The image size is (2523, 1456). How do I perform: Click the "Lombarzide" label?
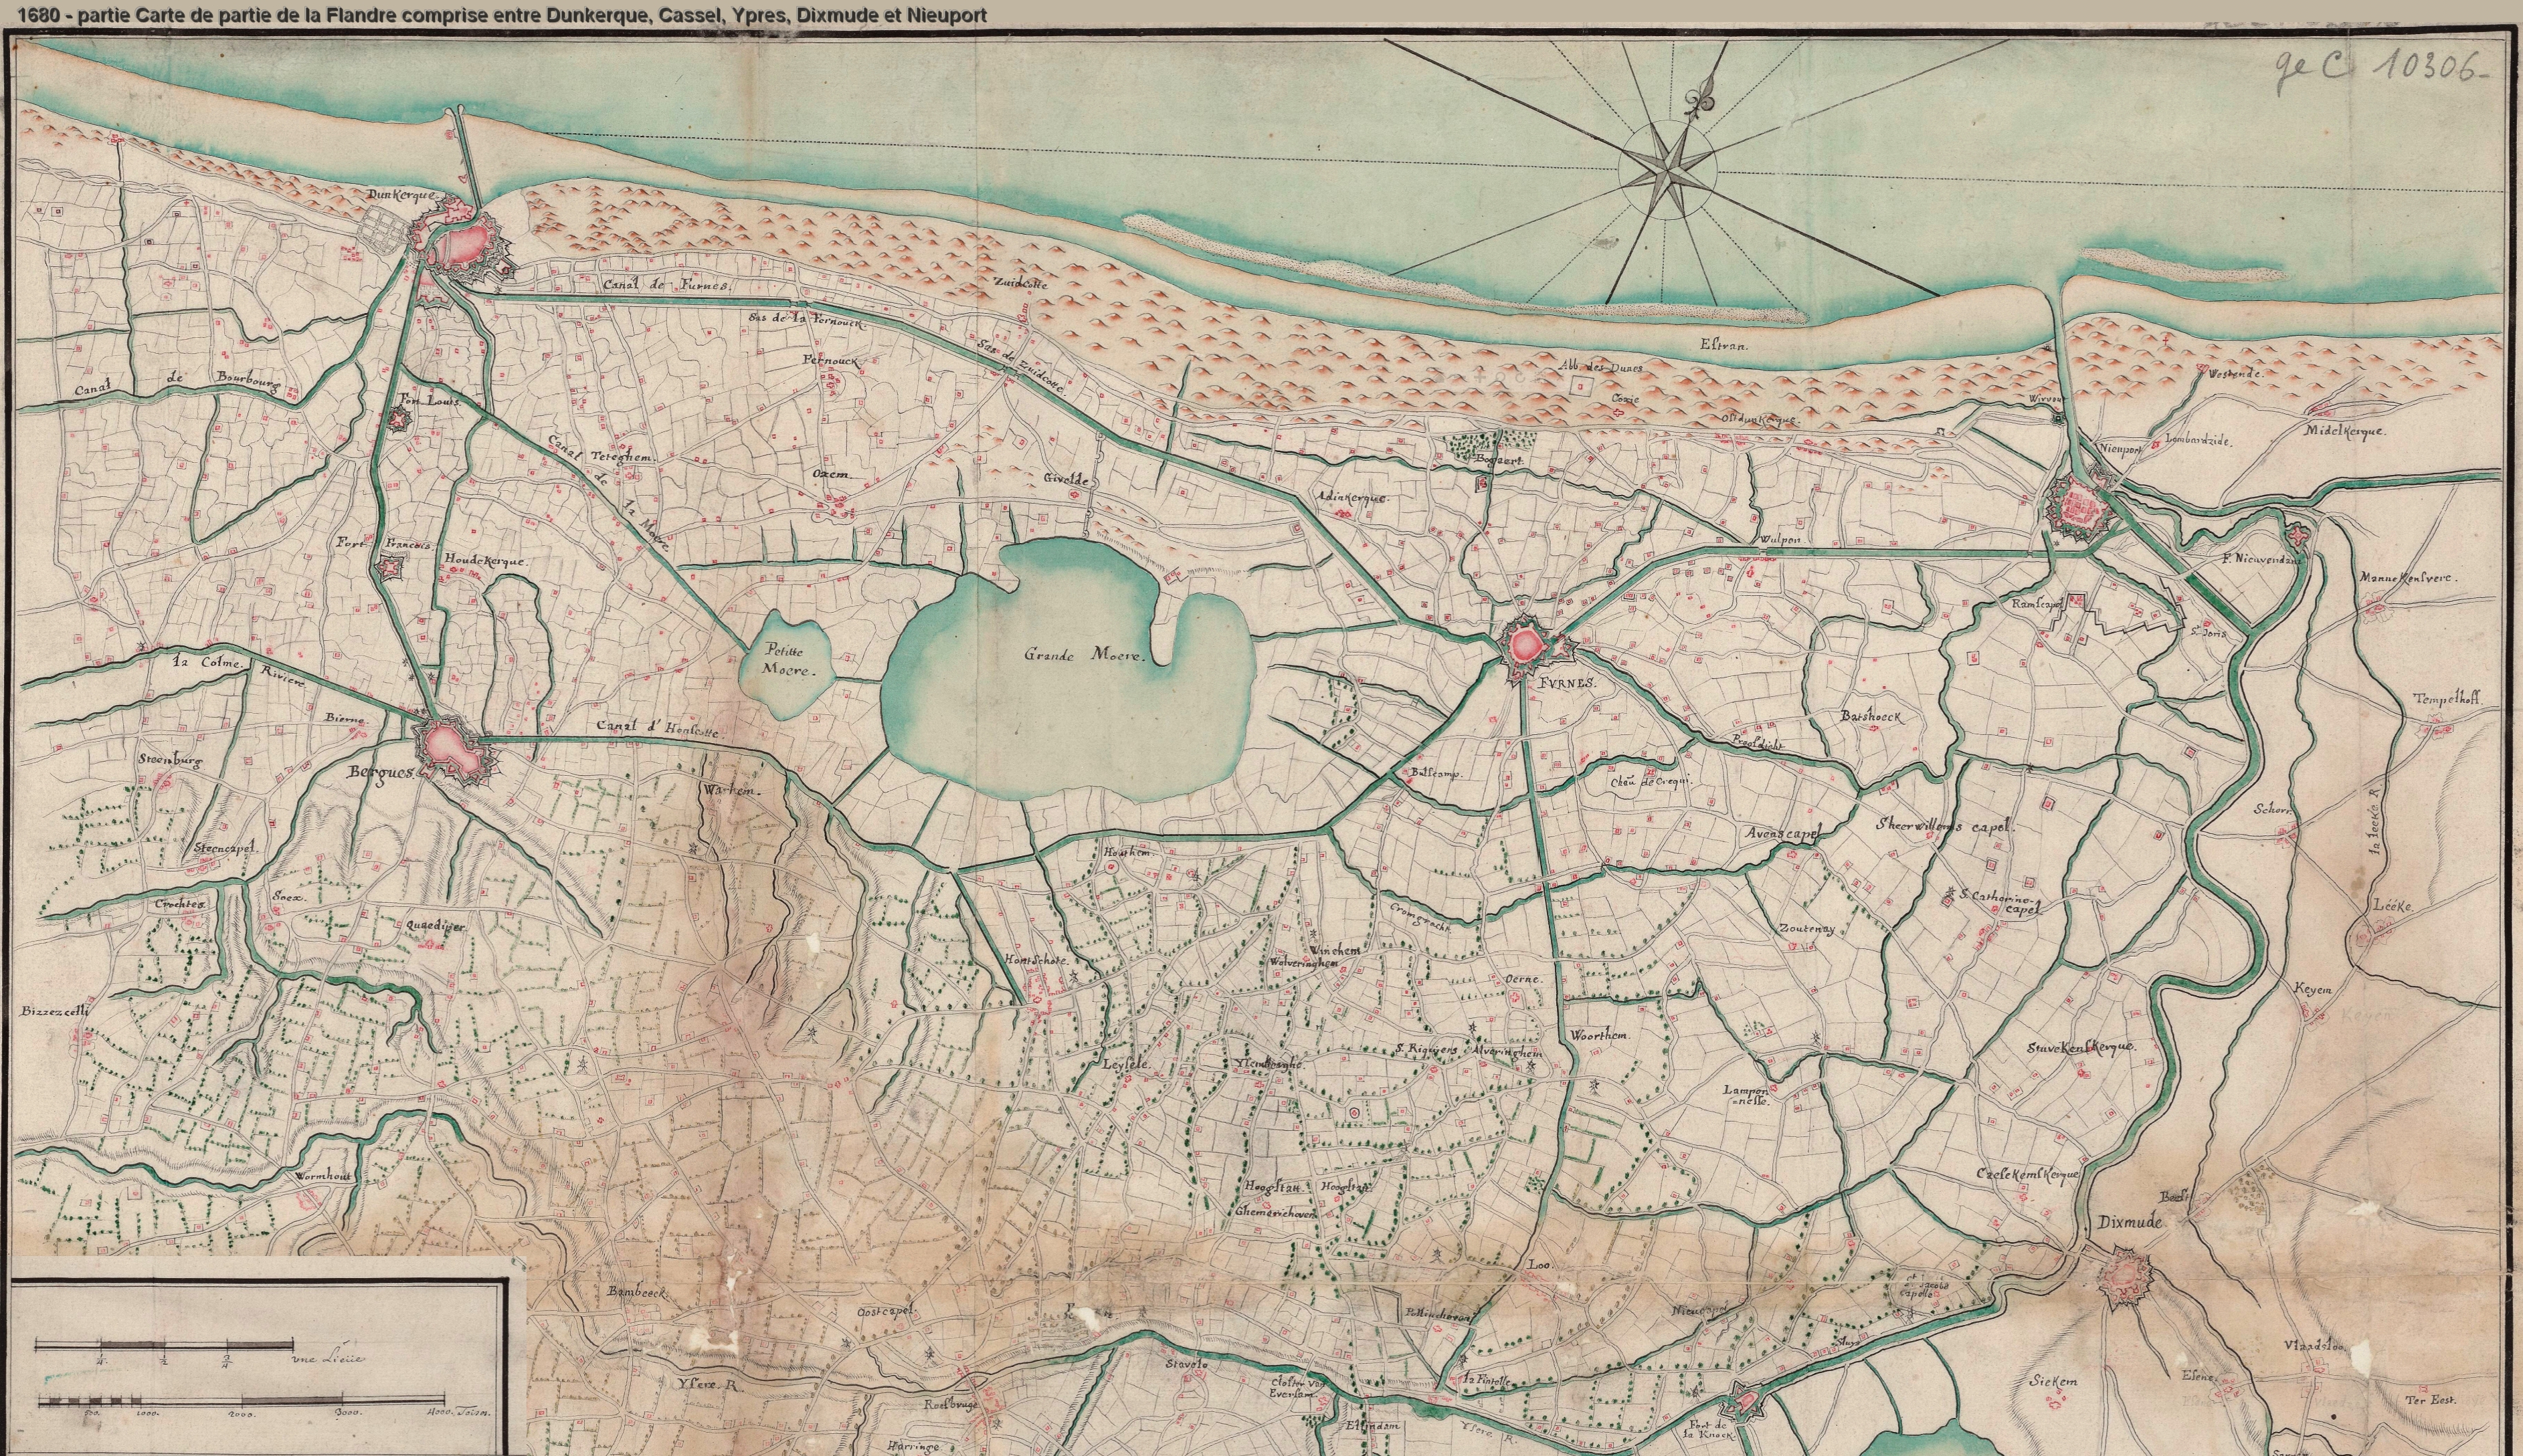(x=2198, y=440)
